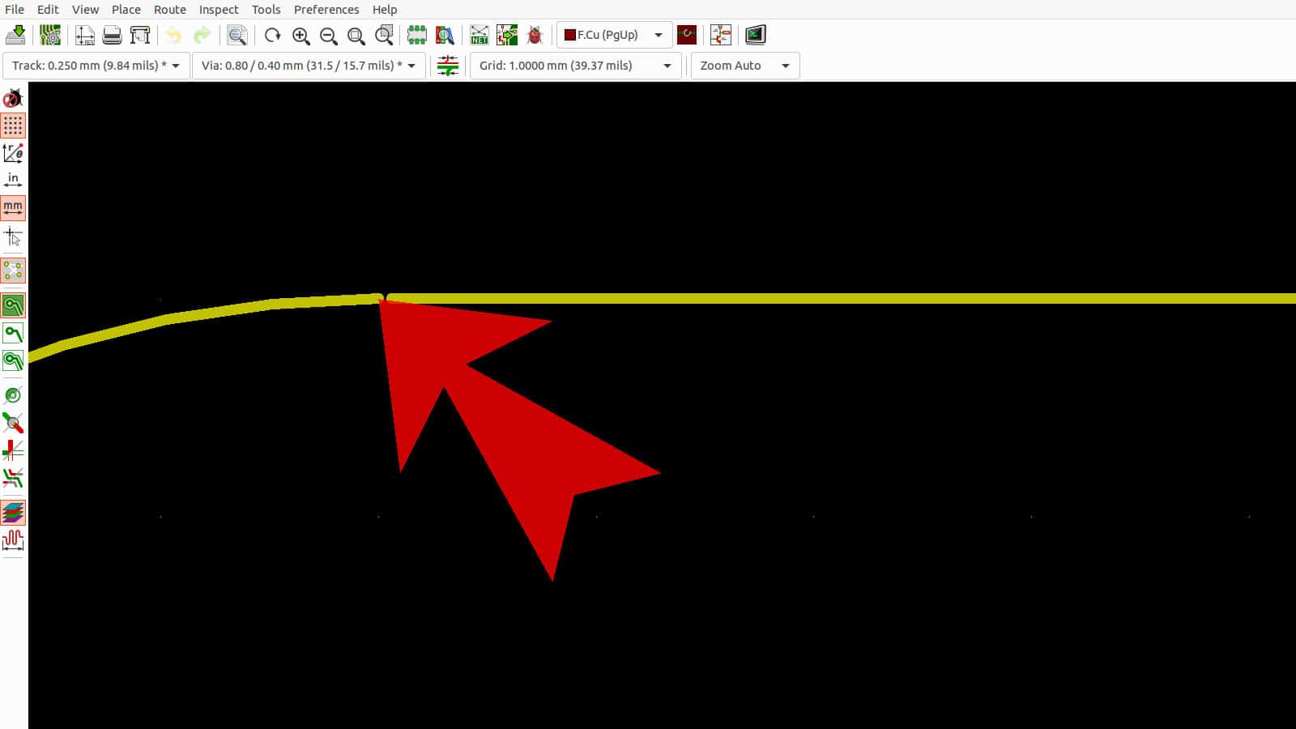This screenshot has height=729, width=1296.
Task: Click the Plot icon
Action: (140, 35)
